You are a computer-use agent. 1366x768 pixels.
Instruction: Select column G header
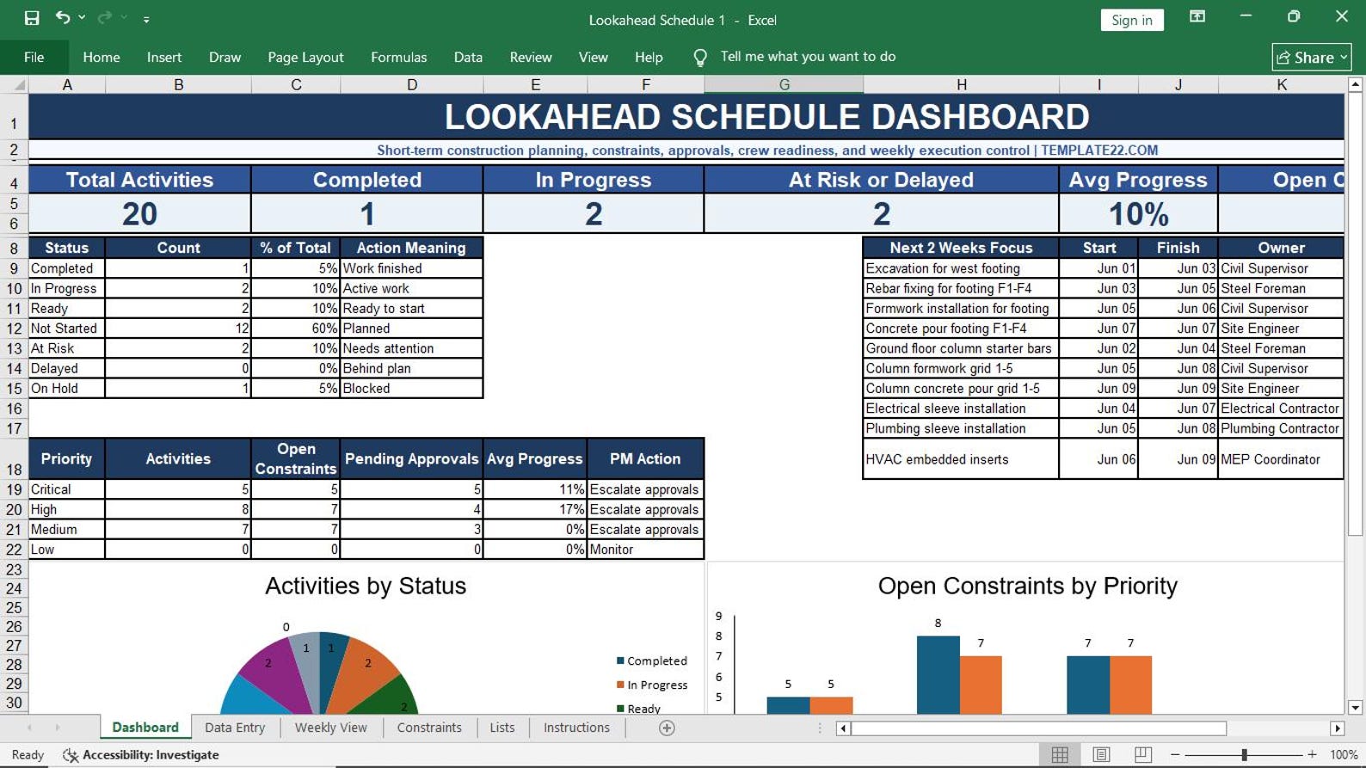784,84
